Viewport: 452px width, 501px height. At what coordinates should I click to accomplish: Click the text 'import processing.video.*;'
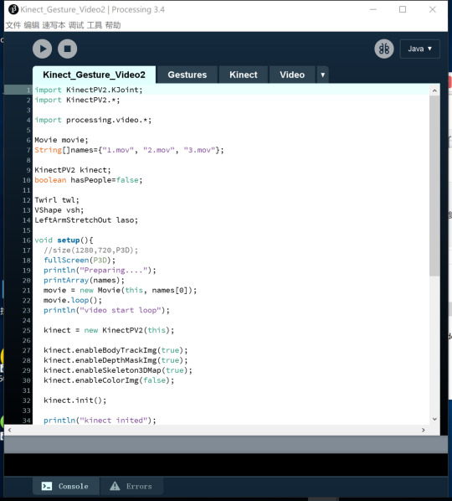coord(93,120)
